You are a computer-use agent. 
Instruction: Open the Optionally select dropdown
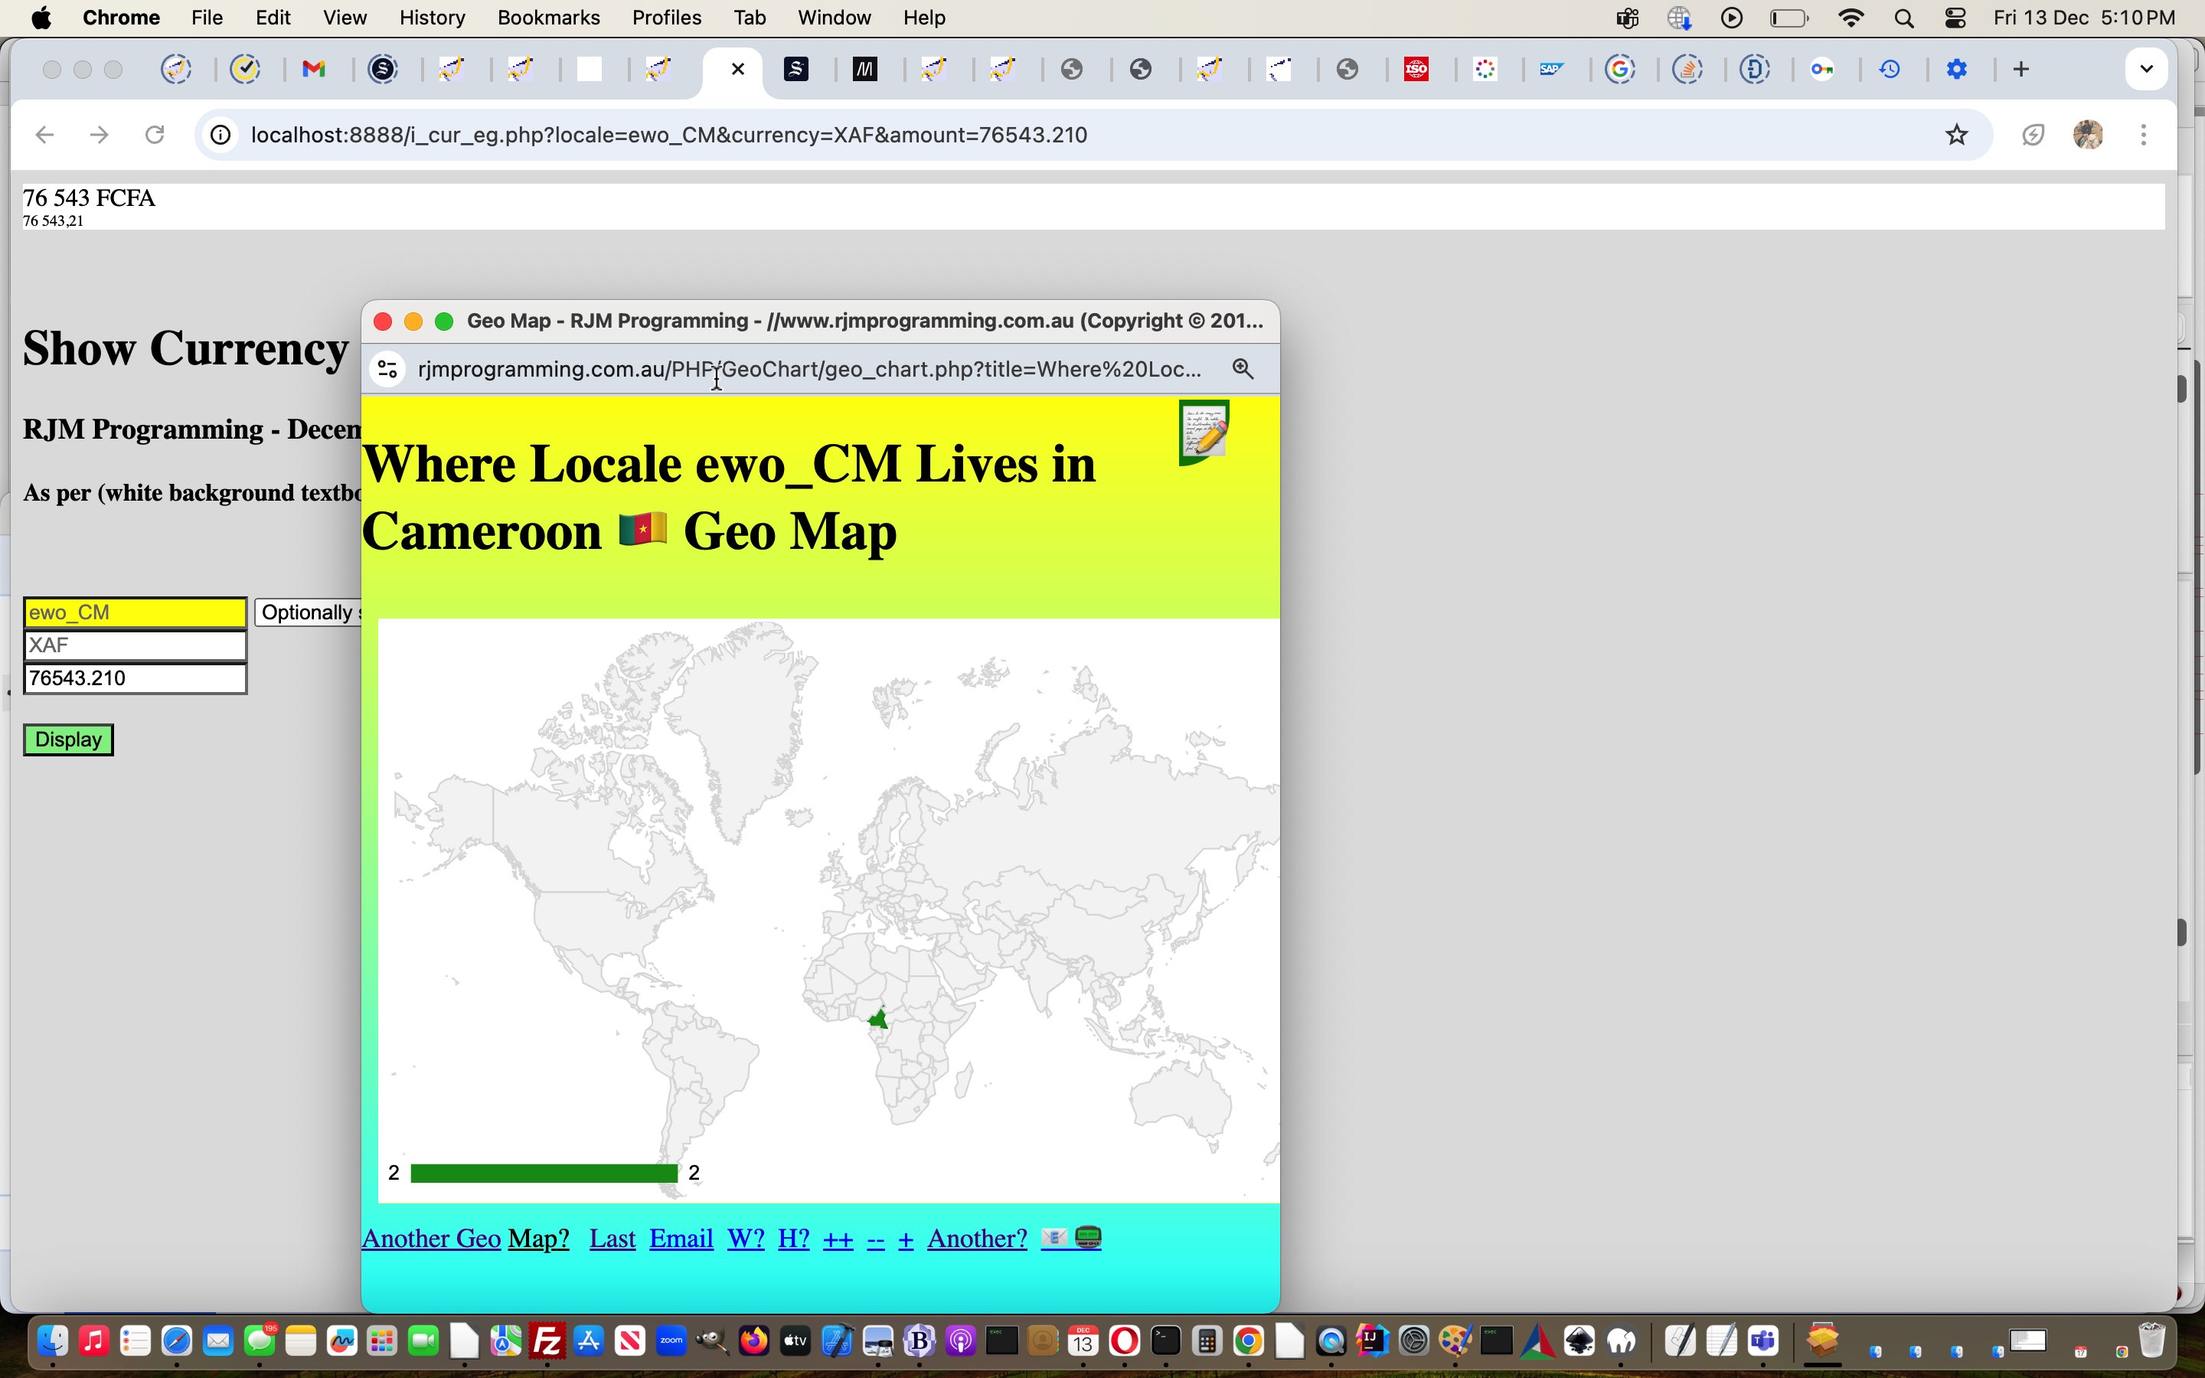pyautogui.click(x=308, y=612)
